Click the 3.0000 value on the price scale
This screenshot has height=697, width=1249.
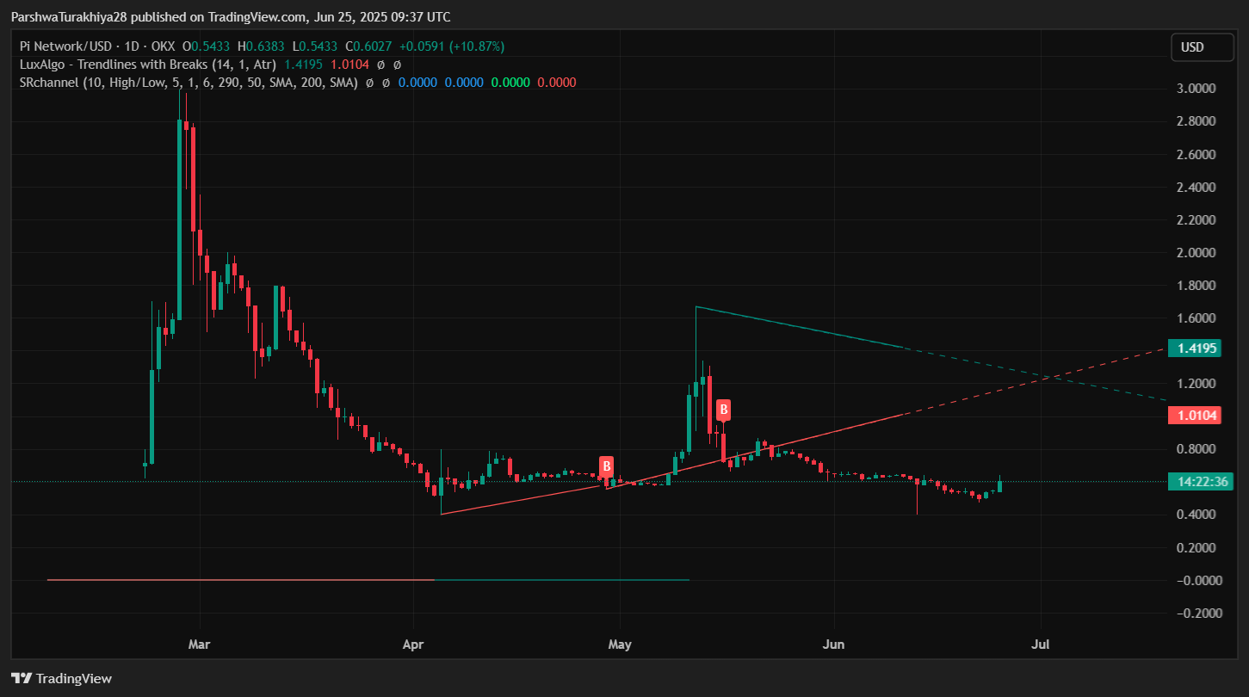(x=1196, y=88)
